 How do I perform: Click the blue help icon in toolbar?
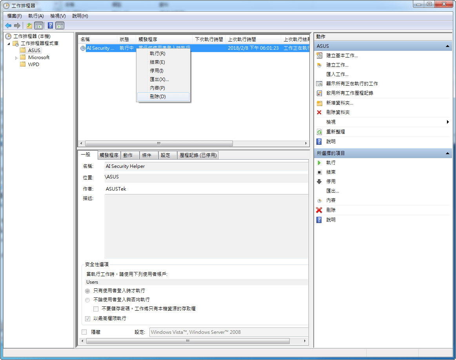(50, 25)
